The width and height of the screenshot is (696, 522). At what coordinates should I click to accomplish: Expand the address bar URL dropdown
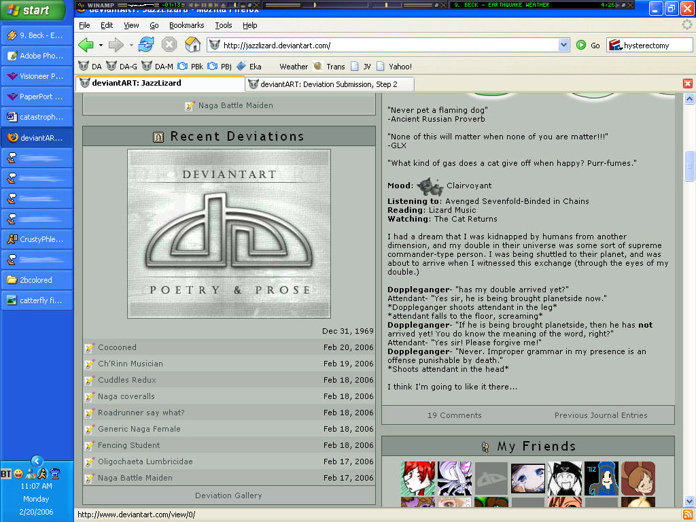point(563,45)
